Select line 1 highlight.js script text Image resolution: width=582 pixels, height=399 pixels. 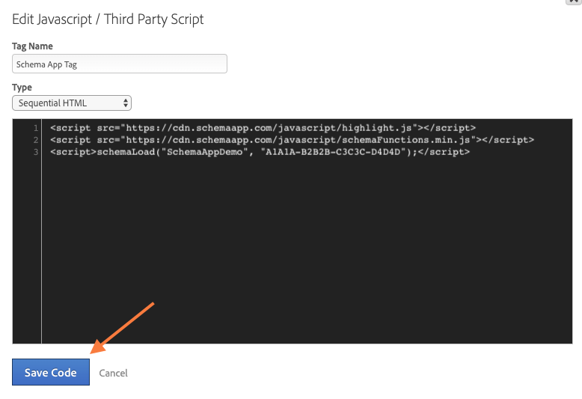[263, 128]
